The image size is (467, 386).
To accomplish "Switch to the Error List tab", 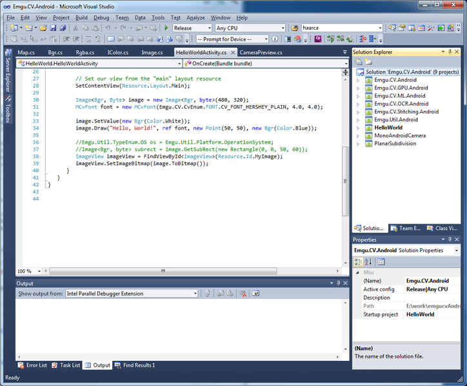I will coord(32,365).
